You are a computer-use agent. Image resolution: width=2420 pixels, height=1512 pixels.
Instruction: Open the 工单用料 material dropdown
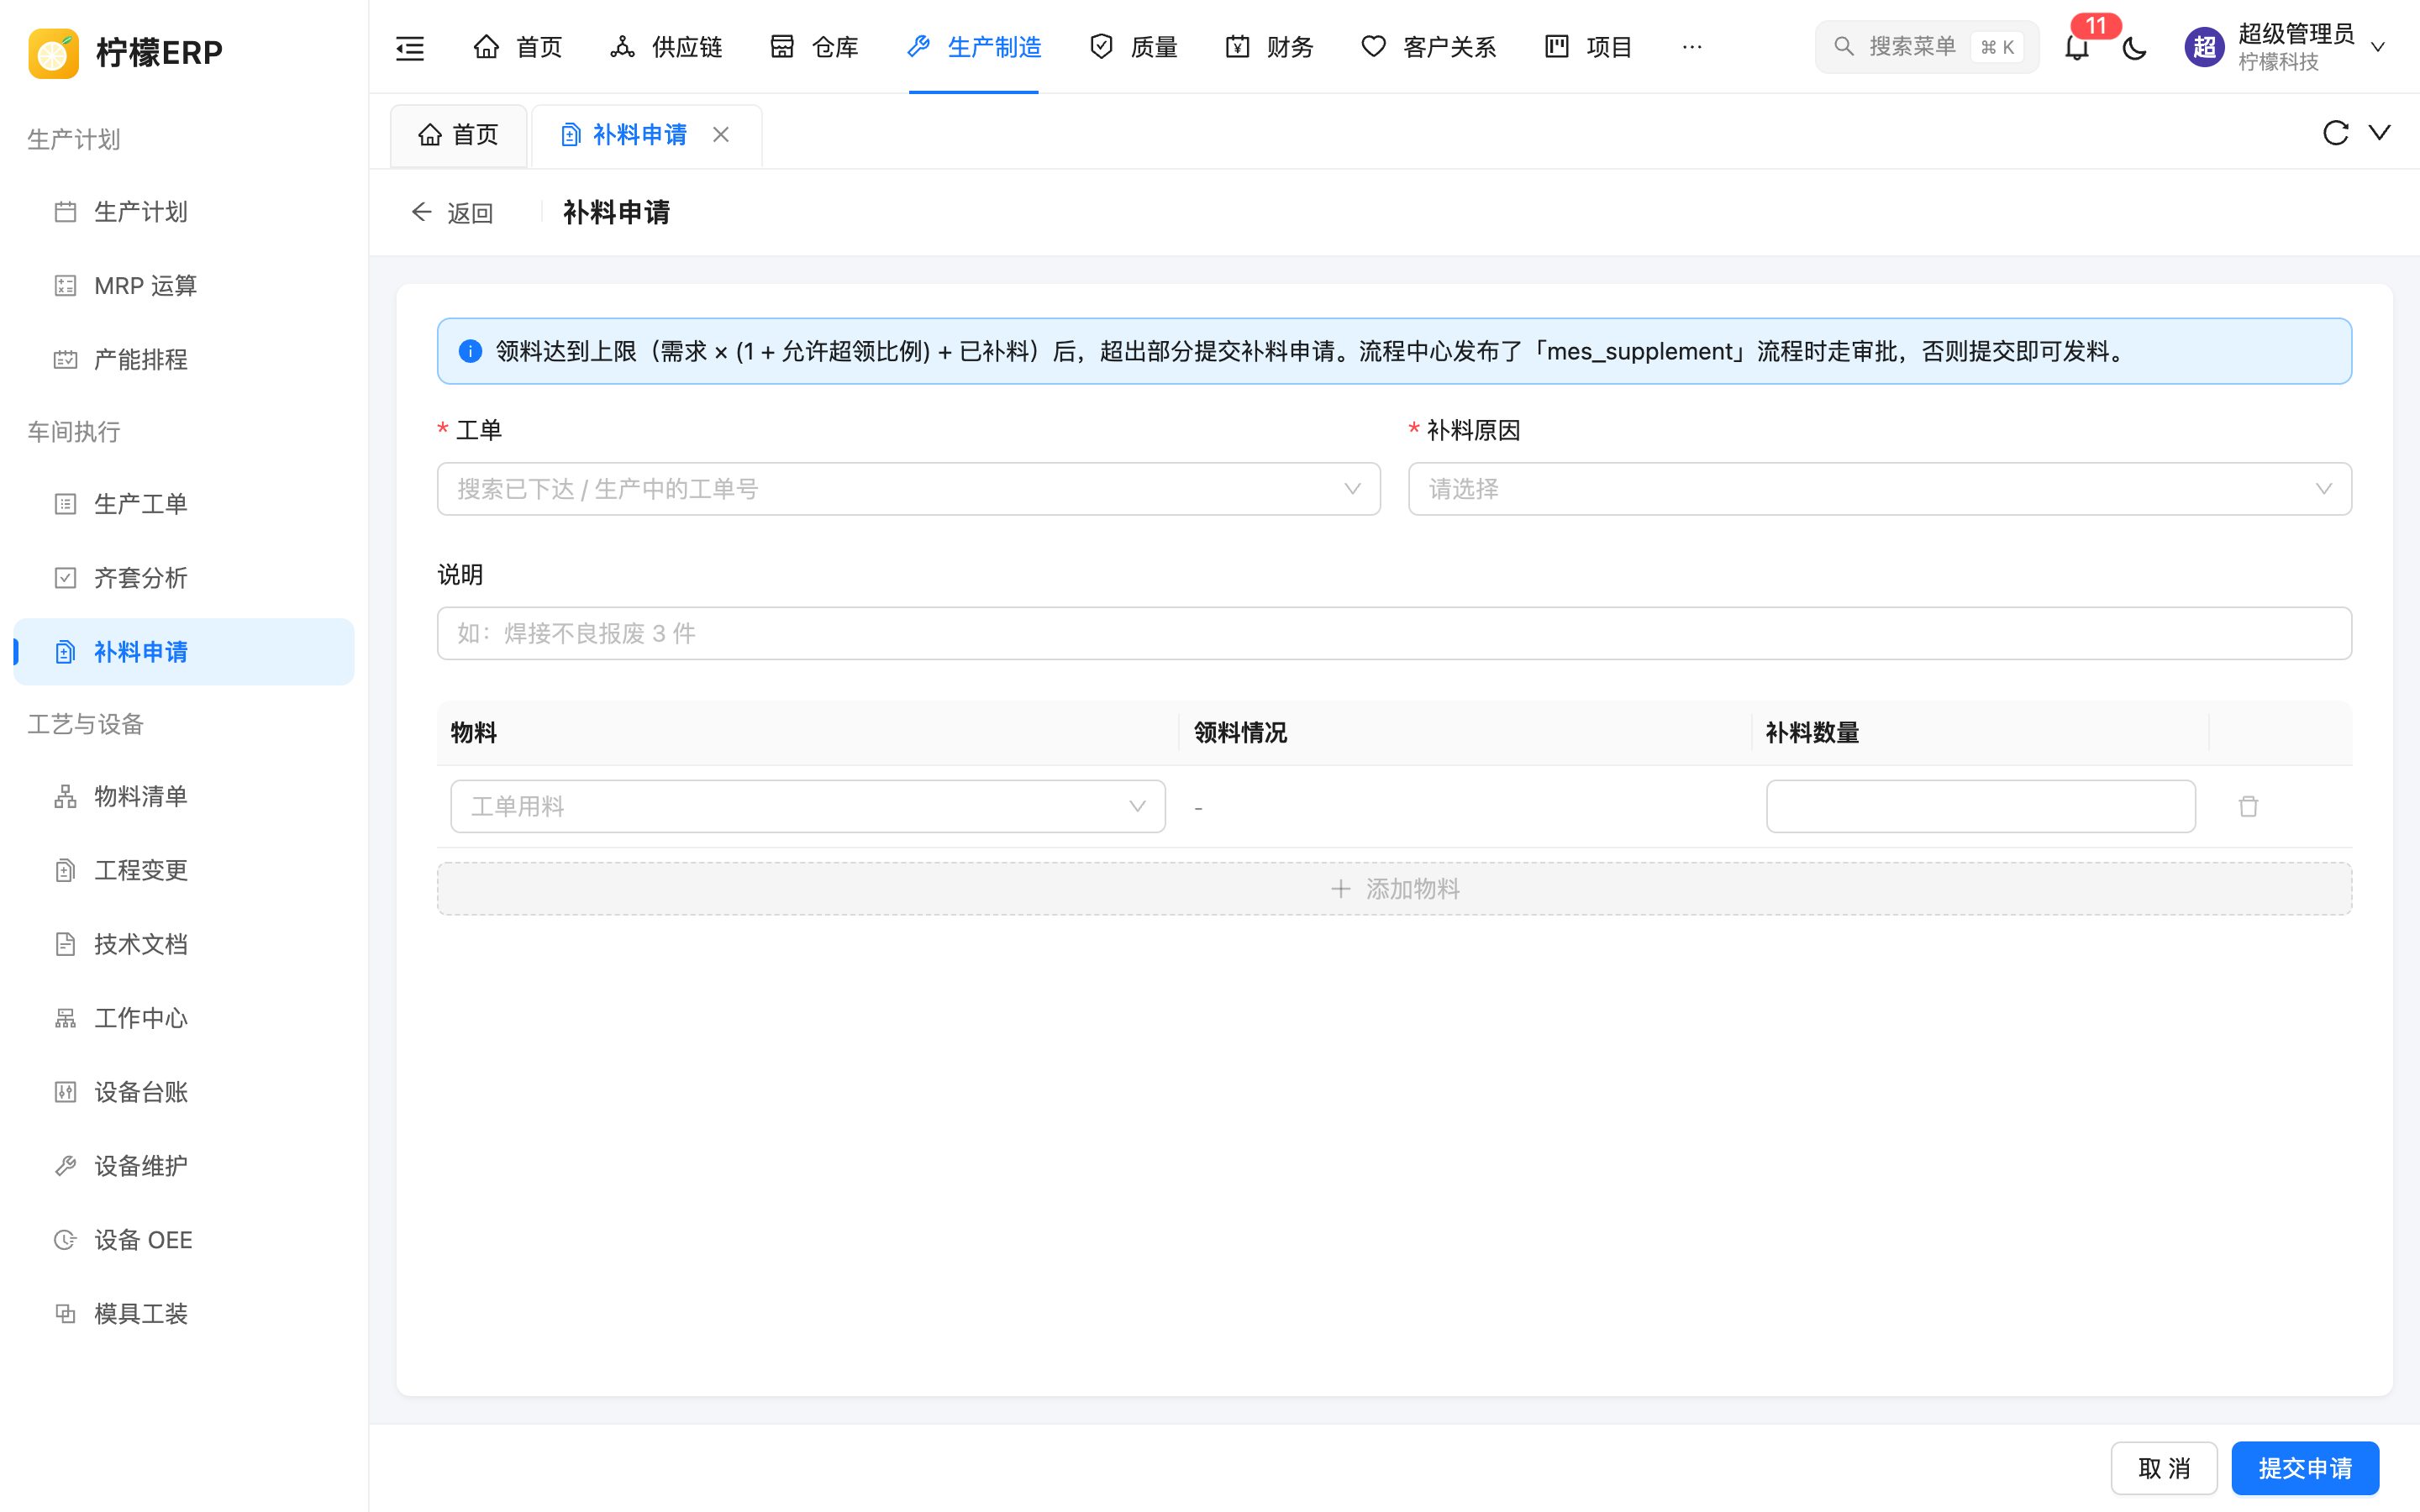click(808, 806)
